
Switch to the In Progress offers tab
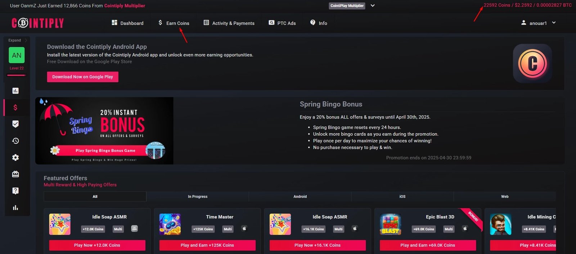coord(197,196)
